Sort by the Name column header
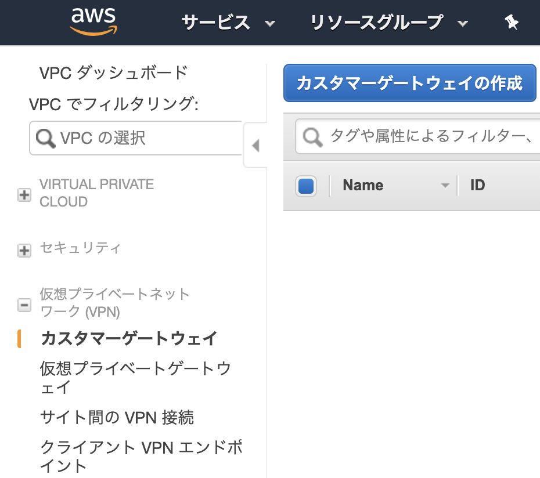Viewport: 540px width, 478px height. tap(363, 185)
